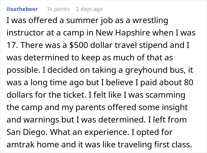This screenshot has height=153, width=207.
Task: Click the New Hapshire text
Action: click(123, 33)
